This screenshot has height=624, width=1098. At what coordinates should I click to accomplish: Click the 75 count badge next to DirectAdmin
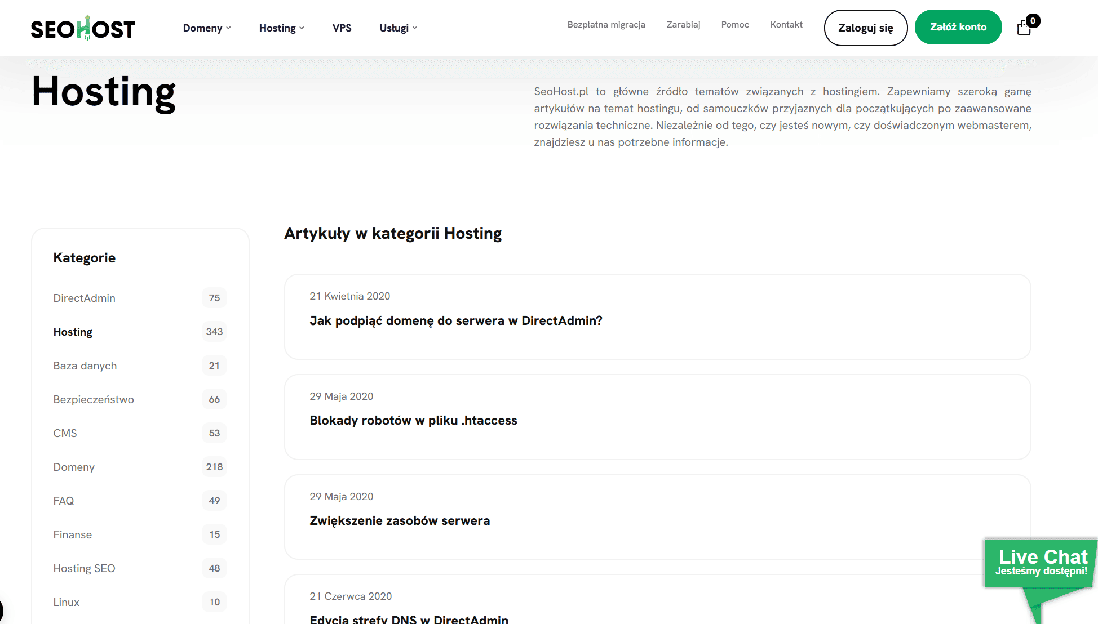pyautogui.click(x=214, y=298)
